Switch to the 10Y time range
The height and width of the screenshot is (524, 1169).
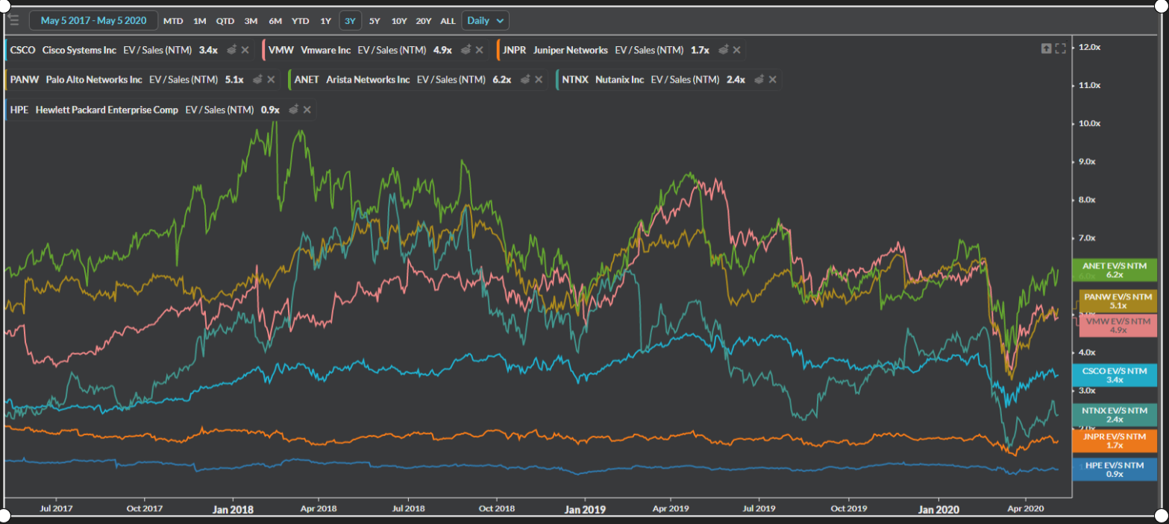tap(399, 21)
